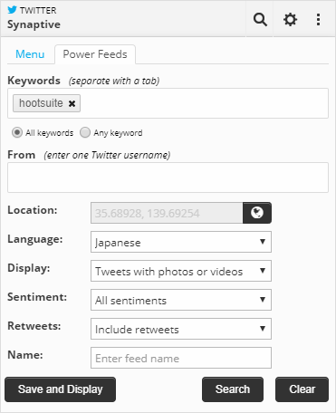Click the globe location picker icon
336x413 pixels.
[x=257, y=213]
